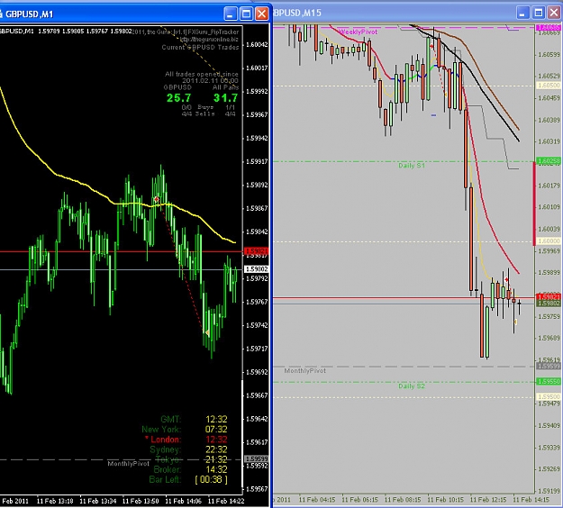
Task: Click the All Pairs pip count 31.7
Action: pos(225,97)
